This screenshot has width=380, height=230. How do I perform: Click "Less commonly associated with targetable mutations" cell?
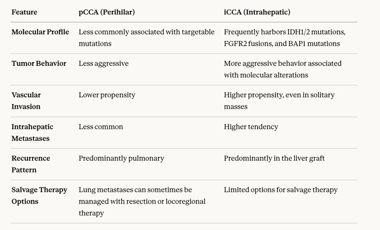coord(146,37)
